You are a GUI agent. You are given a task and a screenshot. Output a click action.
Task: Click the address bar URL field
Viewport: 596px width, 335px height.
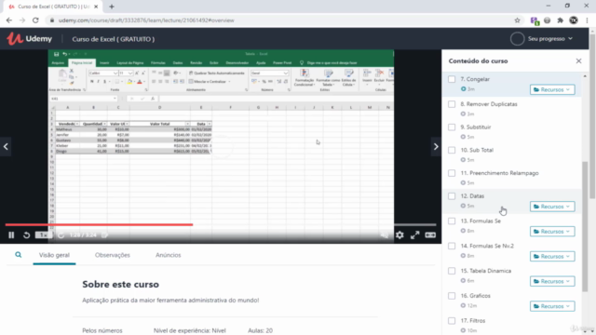coord(281,20)
